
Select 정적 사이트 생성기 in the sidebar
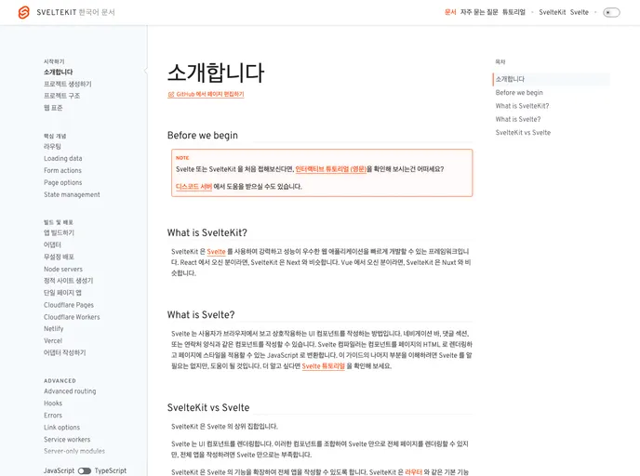click(69, 281)
